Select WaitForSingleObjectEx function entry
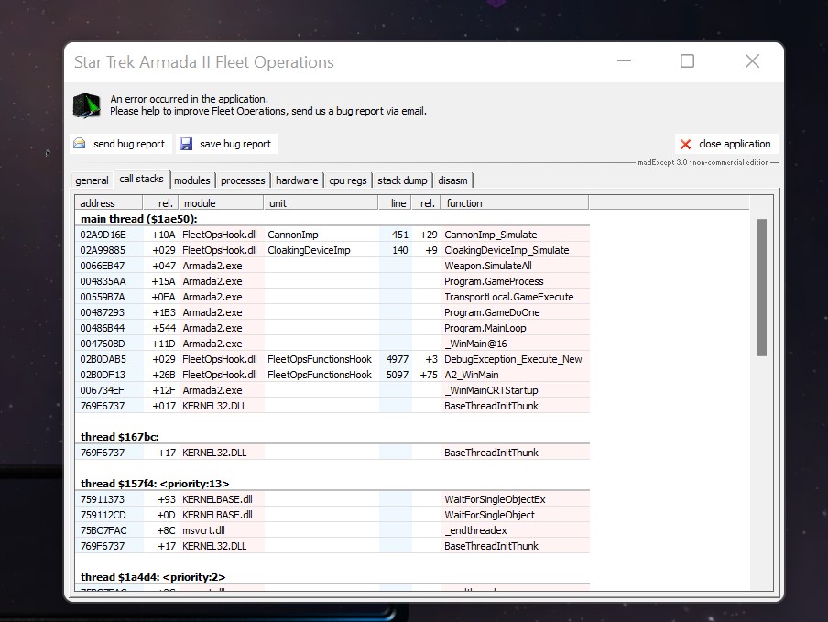This screenshot has height=622, width=828. (x=495, y=499)
